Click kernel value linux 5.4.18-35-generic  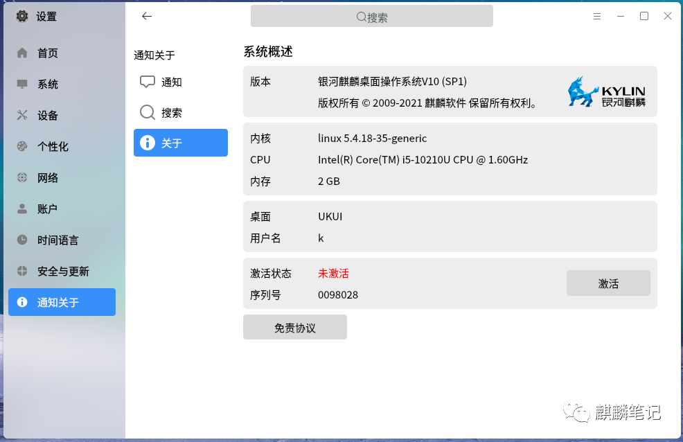click(373, 139)
